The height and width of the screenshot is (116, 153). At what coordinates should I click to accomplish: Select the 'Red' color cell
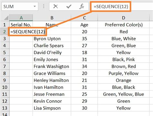(x=124, y=32)
